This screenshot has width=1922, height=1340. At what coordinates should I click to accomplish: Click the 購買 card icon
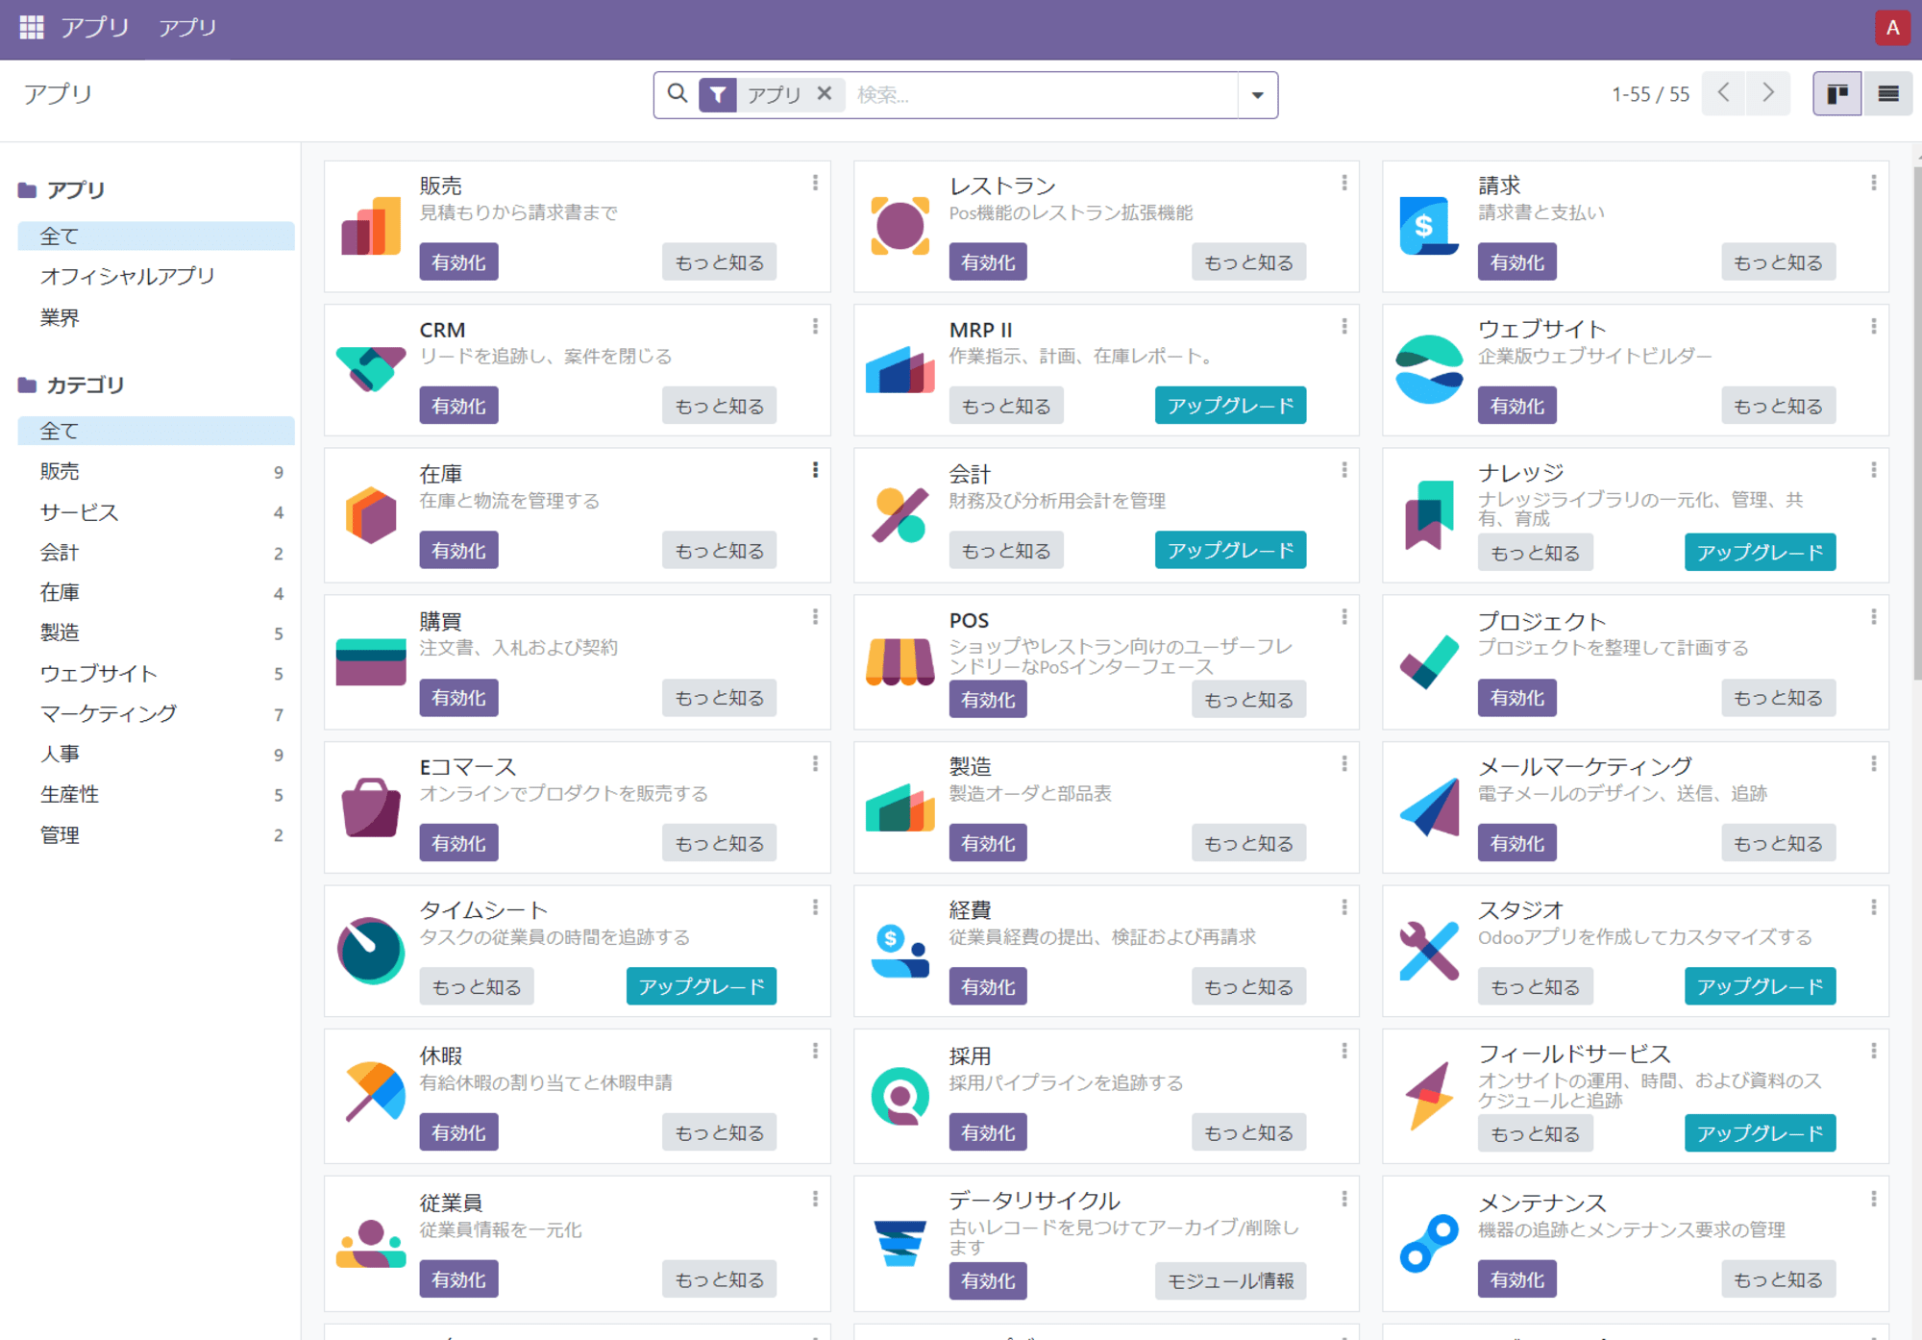[371, 662]
